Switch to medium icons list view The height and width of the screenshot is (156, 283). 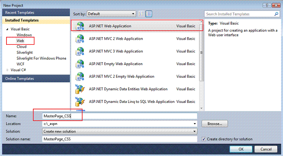tap(149, 14)
